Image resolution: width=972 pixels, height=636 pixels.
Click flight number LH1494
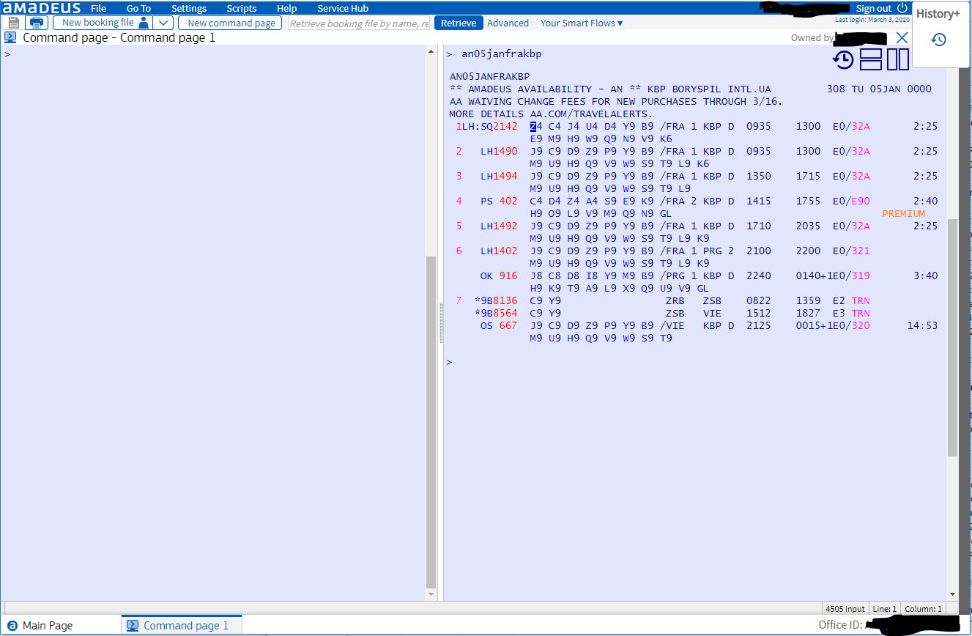coord(499,176)
